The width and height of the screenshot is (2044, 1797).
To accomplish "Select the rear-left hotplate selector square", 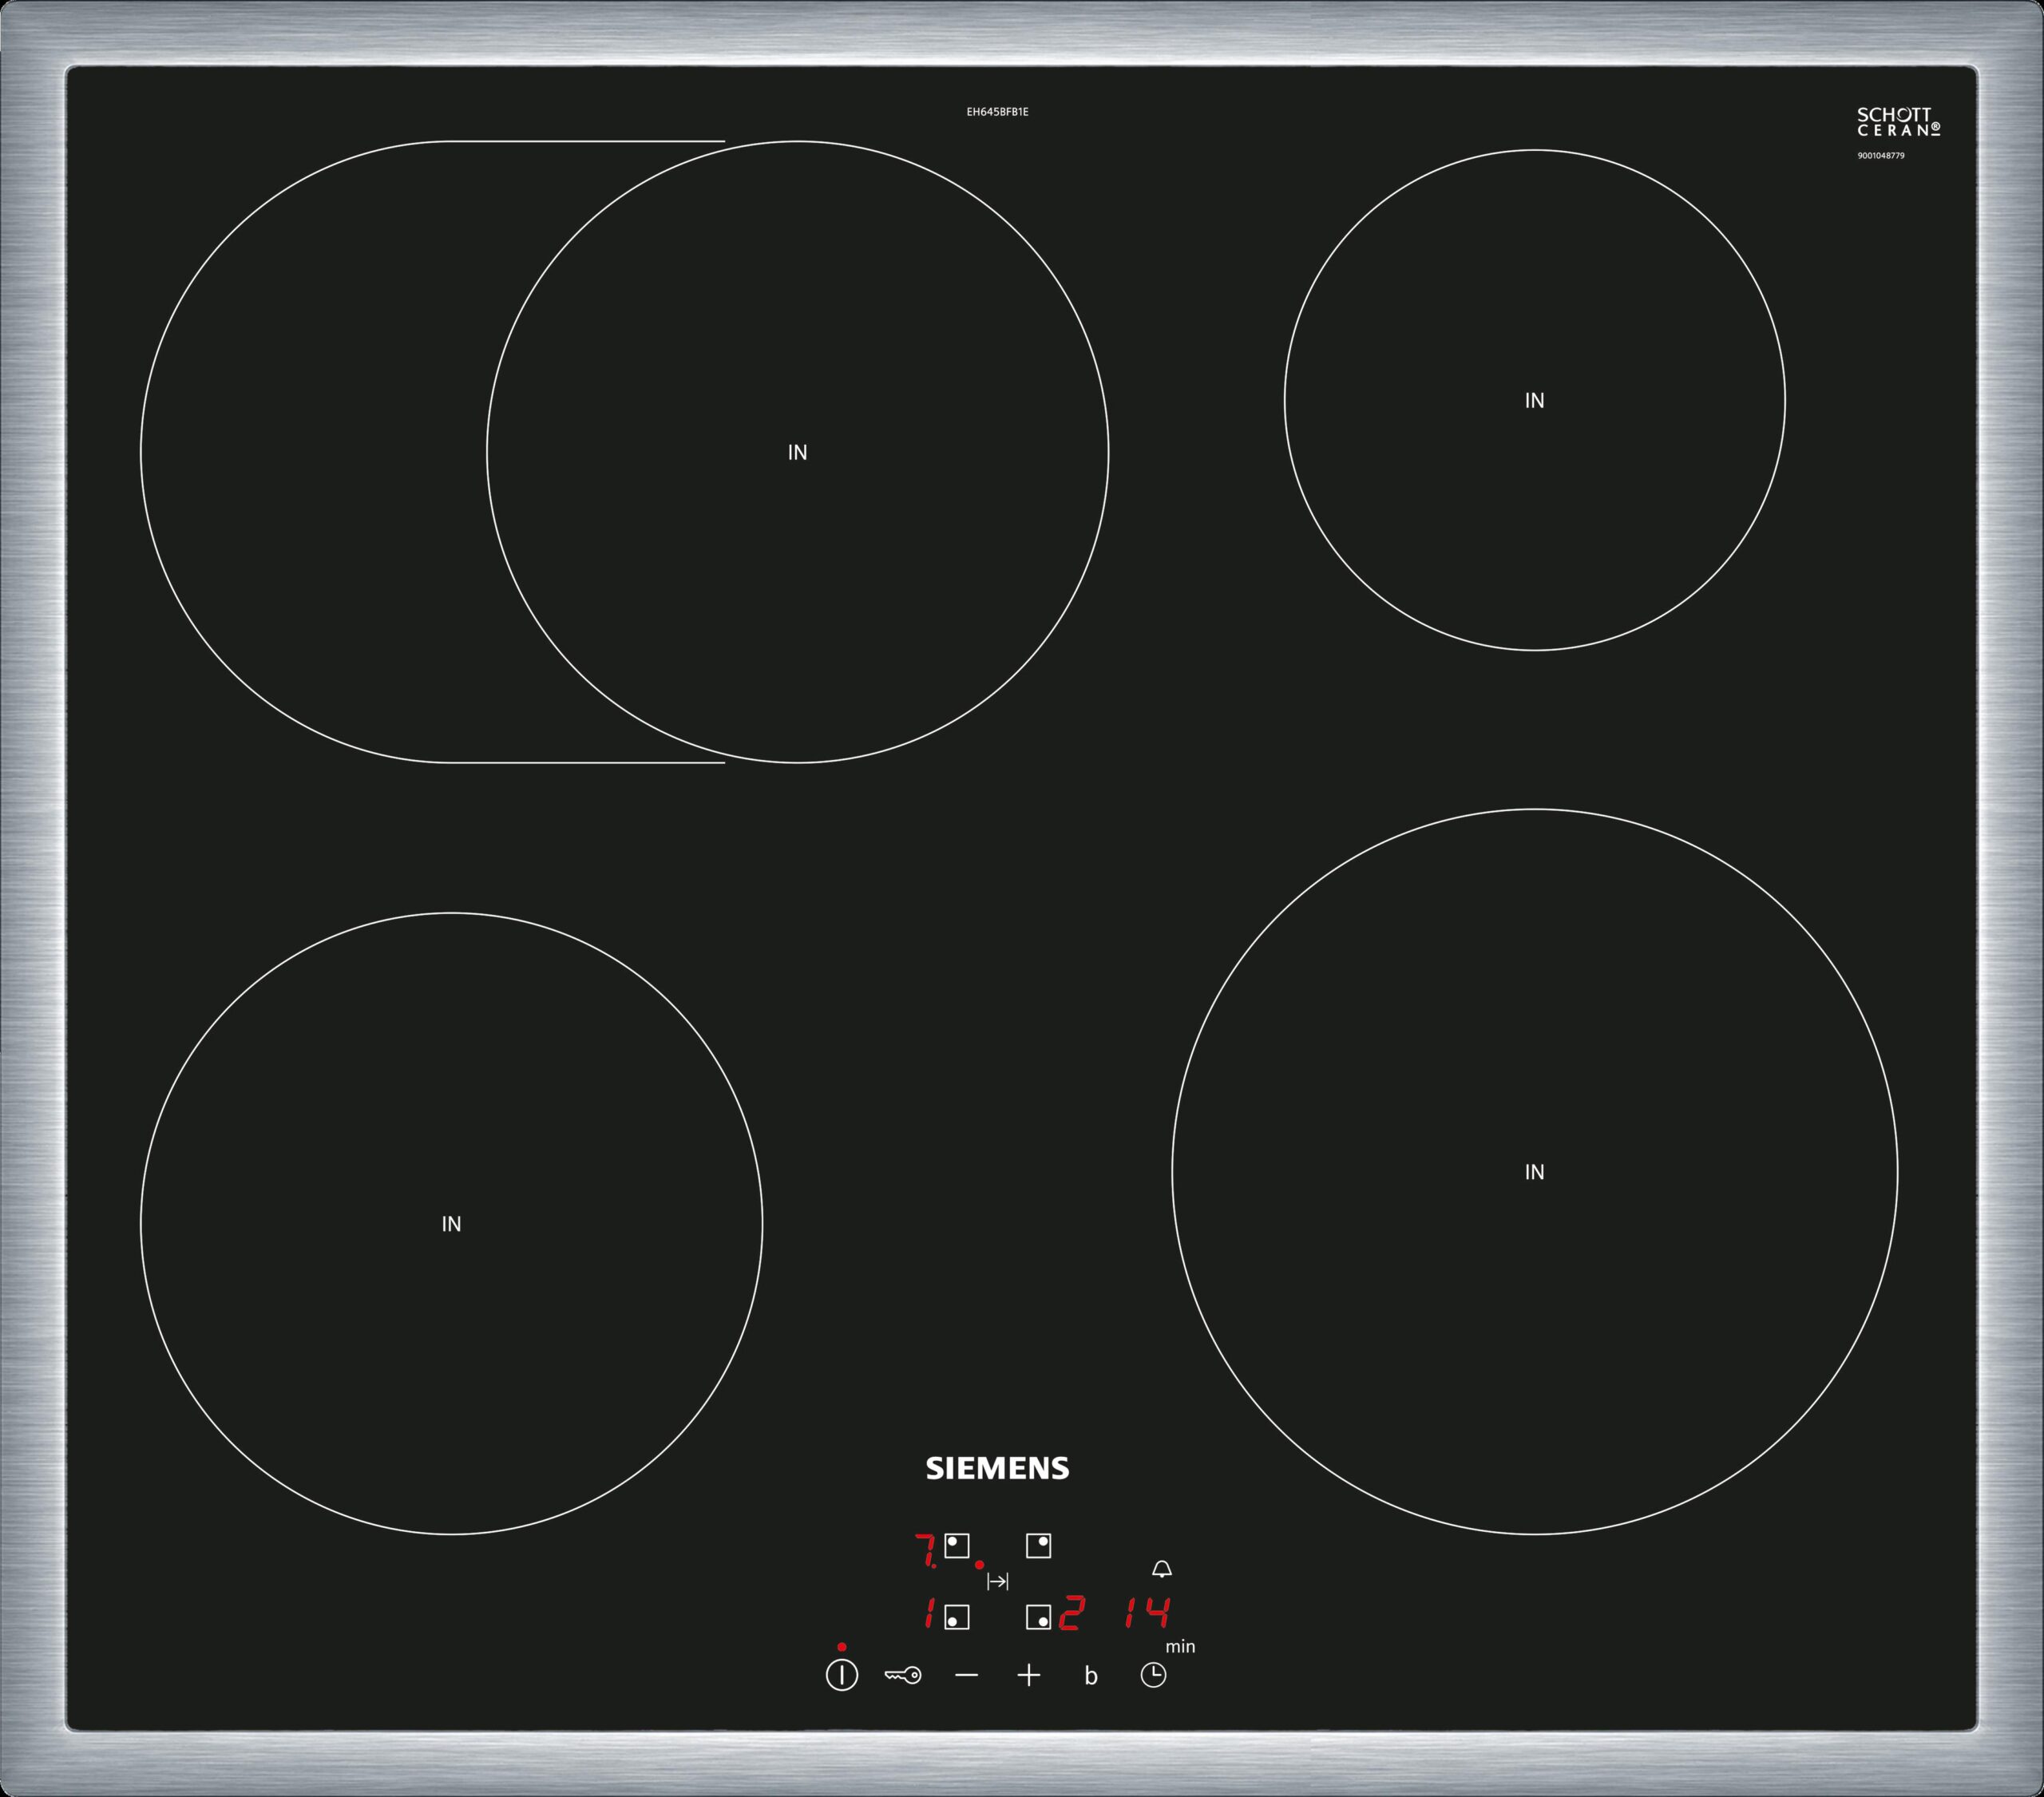I will pyautogui.click(x=957, y=1545).
